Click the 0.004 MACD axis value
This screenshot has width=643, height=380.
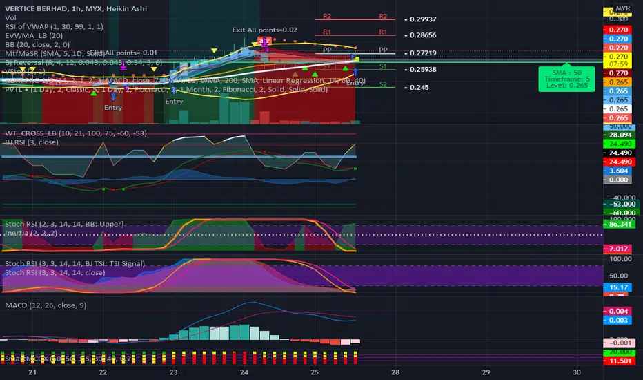pos(618,312)
